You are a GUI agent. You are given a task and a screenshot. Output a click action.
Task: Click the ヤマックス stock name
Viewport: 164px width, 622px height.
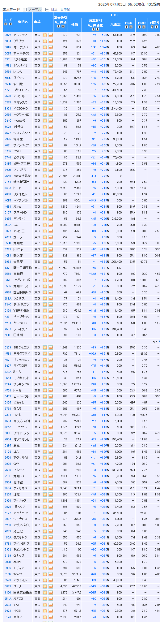20,102
